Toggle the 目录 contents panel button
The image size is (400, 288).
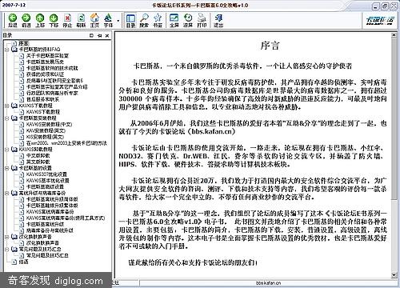coord(130,21)
